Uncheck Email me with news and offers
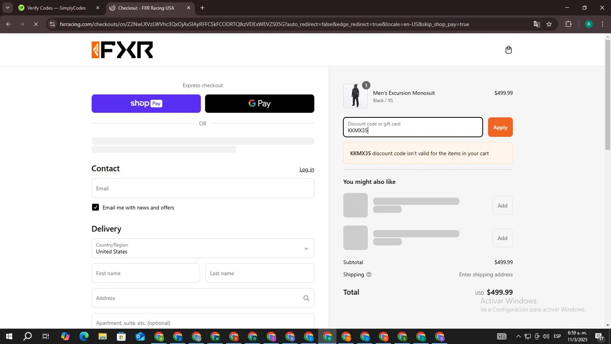Screen dimensions: 611x344 pos(95,207)
